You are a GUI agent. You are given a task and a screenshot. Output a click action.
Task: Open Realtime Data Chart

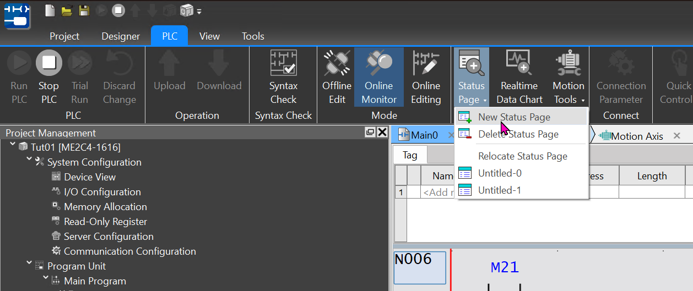click(519, 77)
